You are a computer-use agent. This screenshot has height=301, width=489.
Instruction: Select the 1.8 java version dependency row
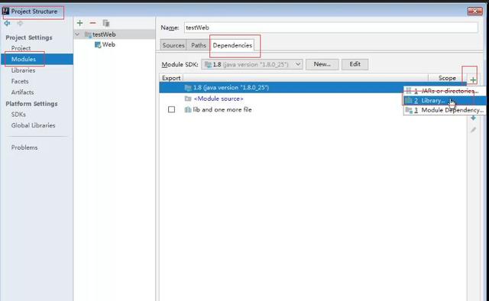click(313, 88)
